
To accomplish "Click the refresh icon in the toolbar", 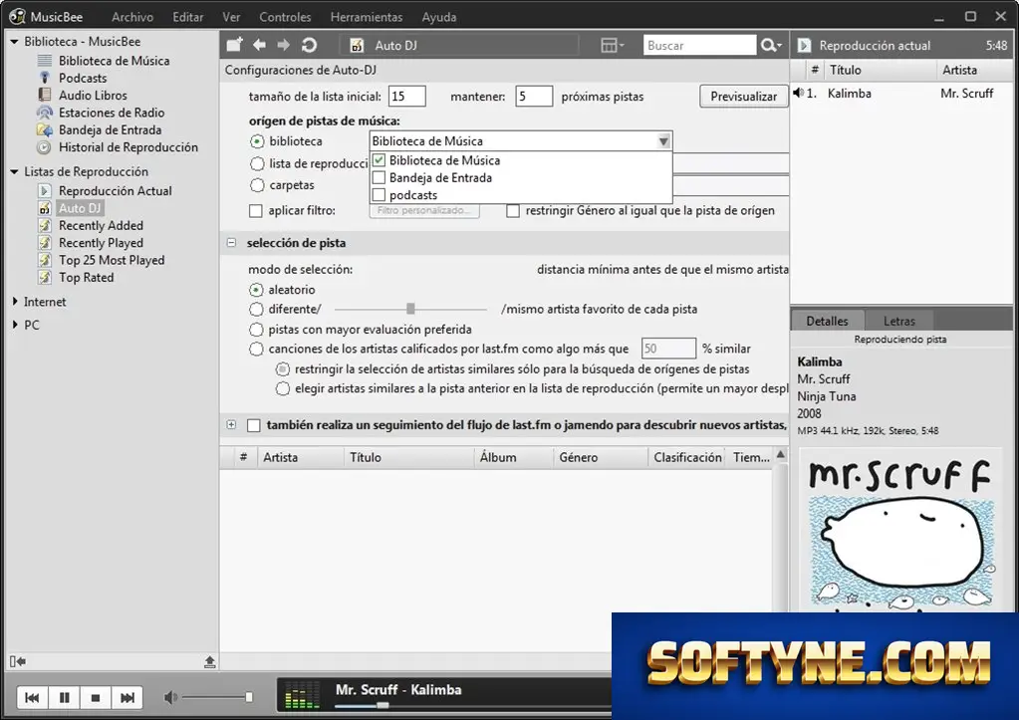I will (x=310, y=45).
